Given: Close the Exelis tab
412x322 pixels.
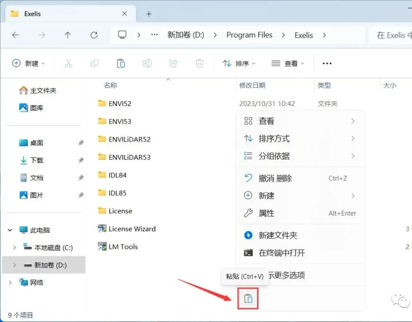Looking at the screenshot, I should click(x=125, y=14).
